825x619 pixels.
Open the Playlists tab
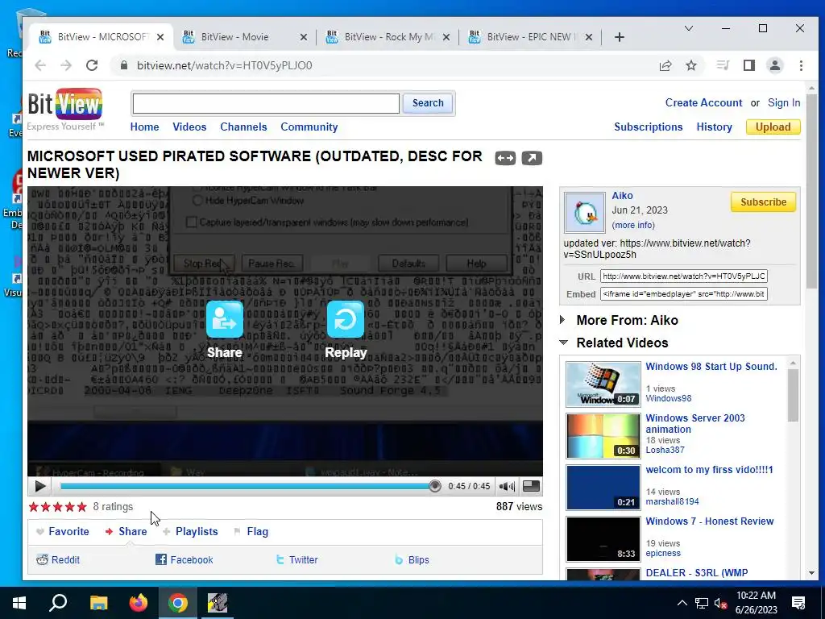190,532
